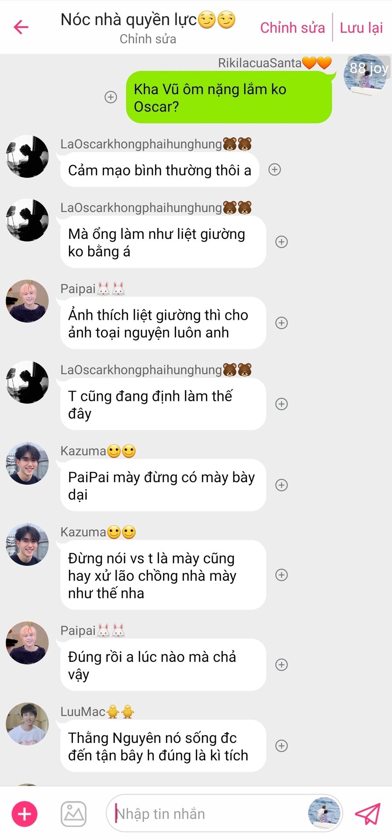Tap the "Ảnh thích liệt giường" message bubble
392x840 pixels.
pyautogui.click(x=163, y=323)
